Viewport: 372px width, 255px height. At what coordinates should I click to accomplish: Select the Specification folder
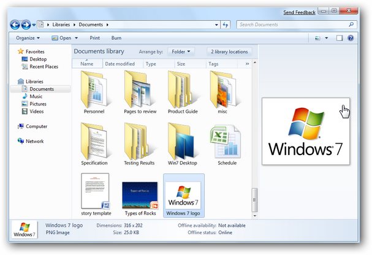pyautogui.click(x=94, y=144)
